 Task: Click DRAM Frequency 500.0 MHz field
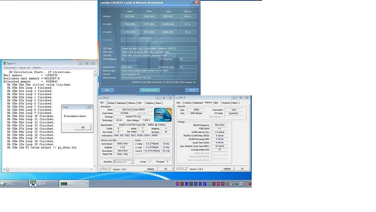(x=219, y=125)
